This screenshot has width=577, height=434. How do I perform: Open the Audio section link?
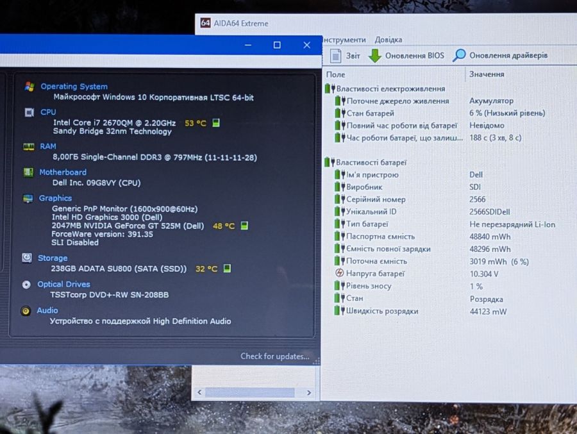(x=47, y=310)
